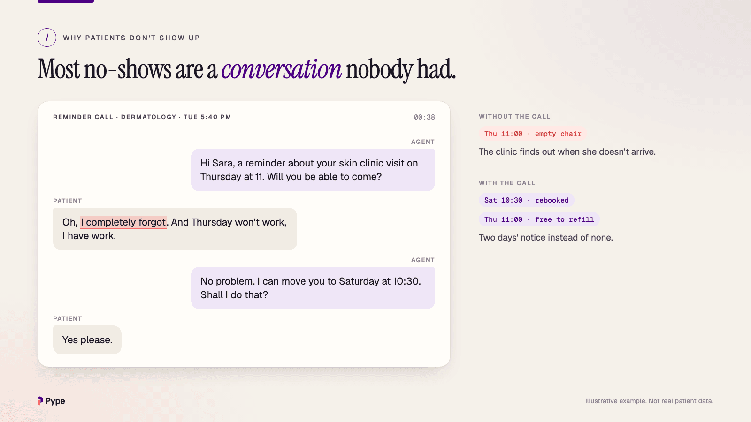Click the PATIENT label above 'Yes please.'
The height and width of the screenshot is (422, 751).
pyautogui.click(x=68, y=318)
